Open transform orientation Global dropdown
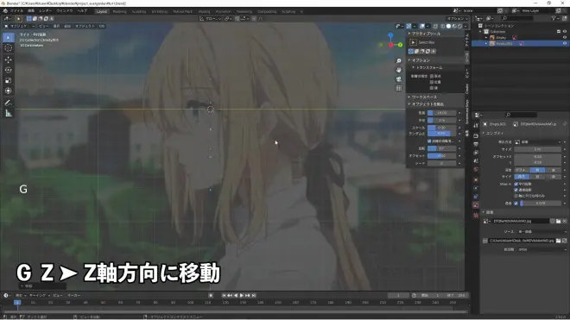Viewport: 570px width, 320px height. [x=210, y=18]
